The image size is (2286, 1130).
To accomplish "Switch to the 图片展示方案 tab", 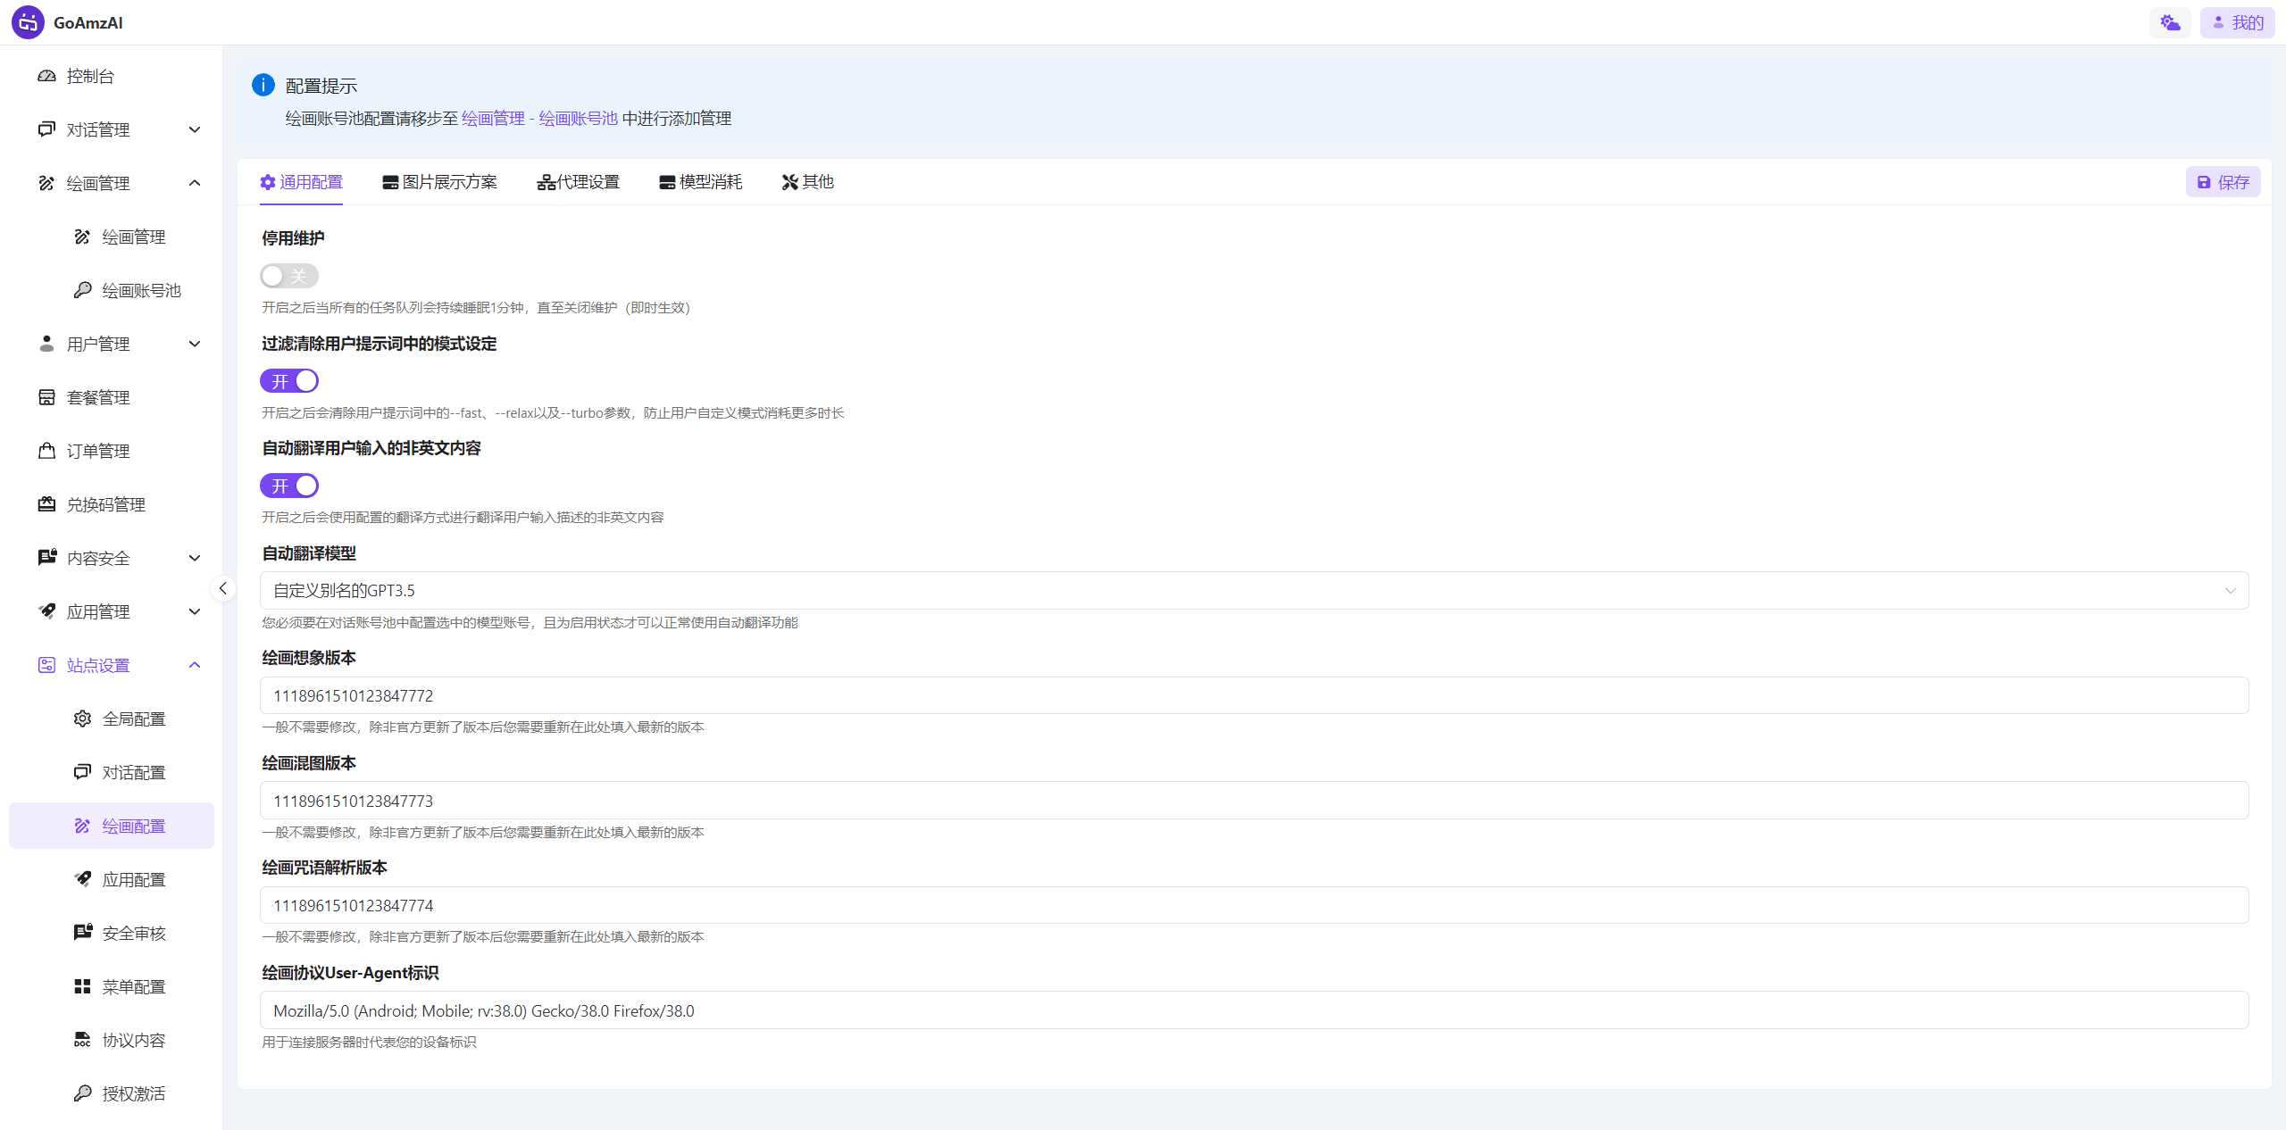I will point(439,182).
